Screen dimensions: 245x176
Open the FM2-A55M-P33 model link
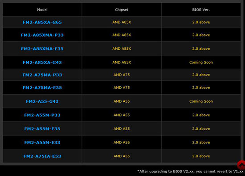[x=42, y=115]
